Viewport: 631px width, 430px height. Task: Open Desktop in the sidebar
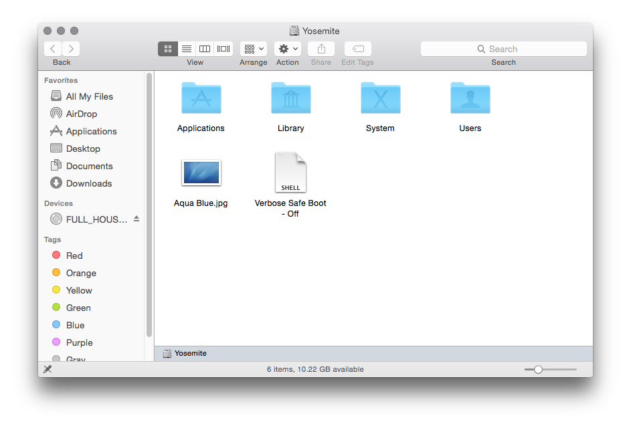click(x=83, y=148)
